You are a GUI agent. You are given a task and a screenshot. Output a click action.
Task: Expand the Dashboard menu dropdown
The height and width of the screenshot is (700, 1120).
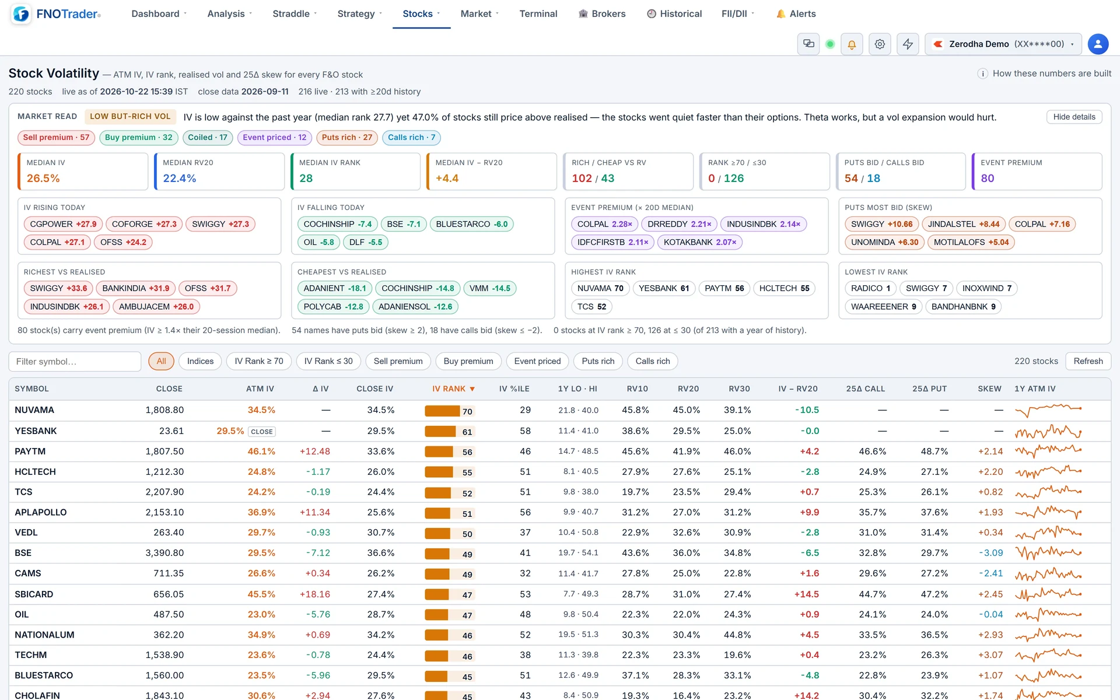pos(159,13)
